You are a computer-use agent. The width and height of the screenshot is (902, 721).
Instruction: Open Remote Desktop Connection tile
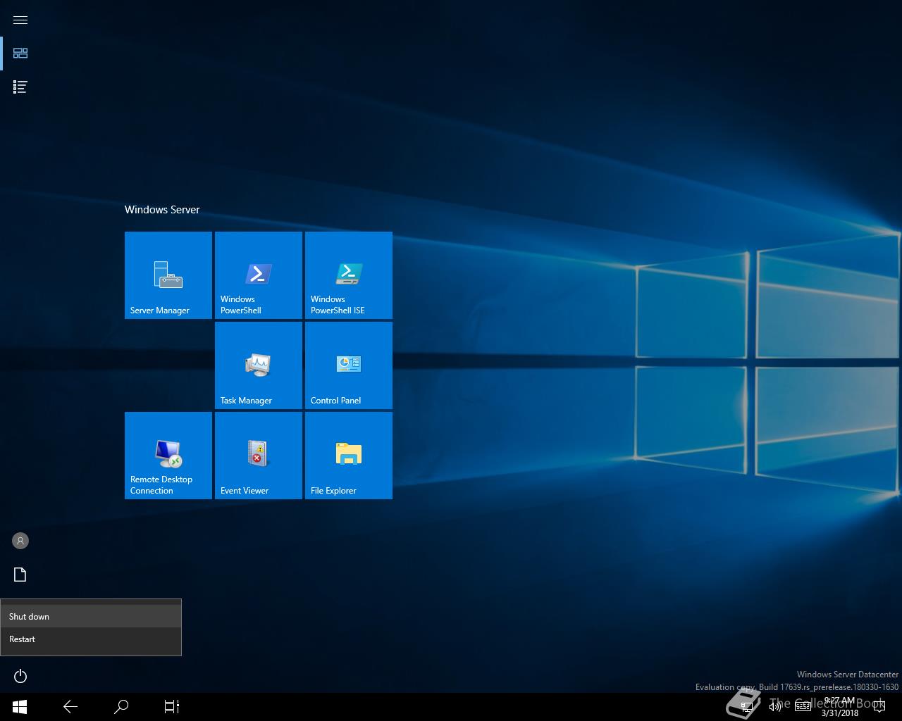(x=168, y=456)
